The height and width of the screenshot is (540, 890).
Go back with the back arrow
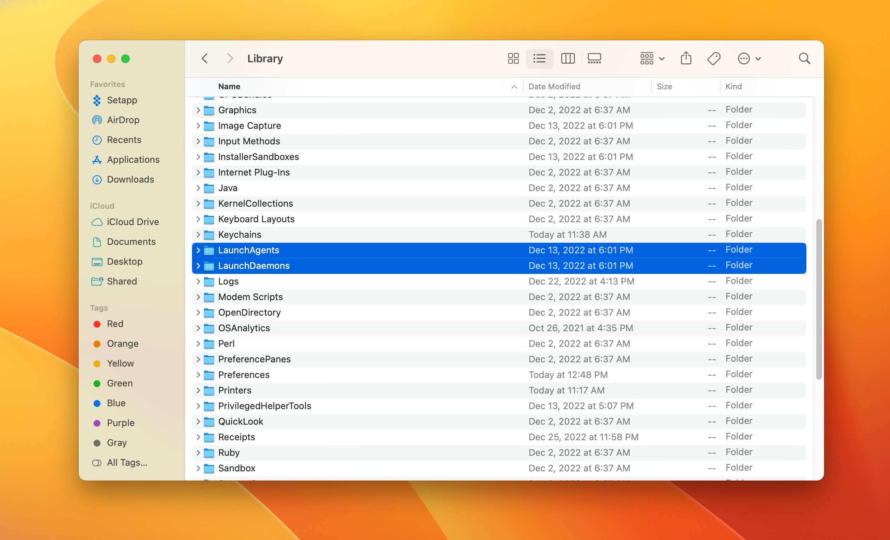coord(205,58)
